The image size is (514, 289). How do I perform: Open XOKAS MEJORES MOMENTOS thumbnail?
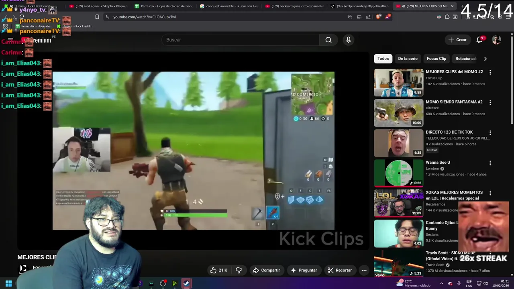(x=399, y=203)
